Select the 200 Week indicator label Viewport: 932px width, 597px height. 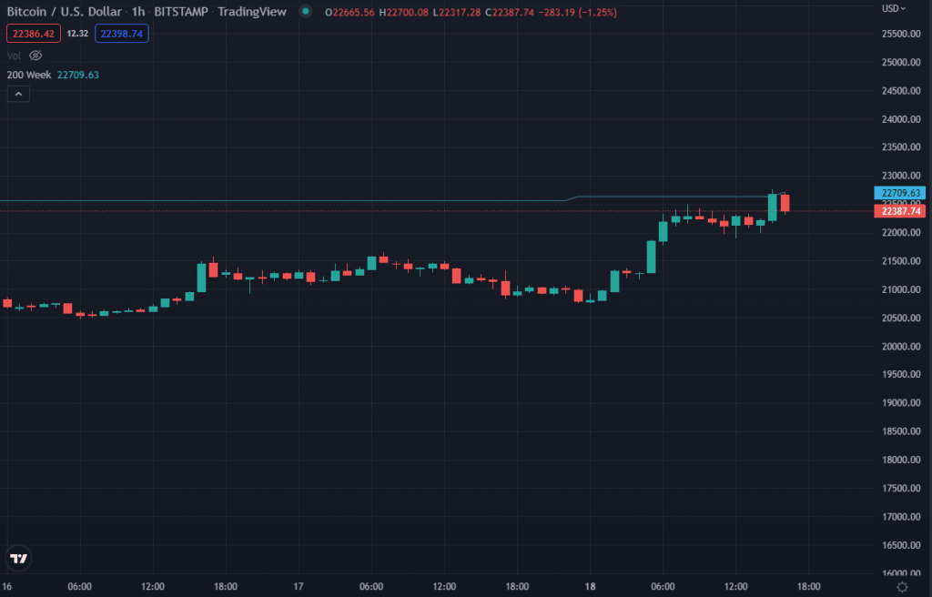coord(29,75)
